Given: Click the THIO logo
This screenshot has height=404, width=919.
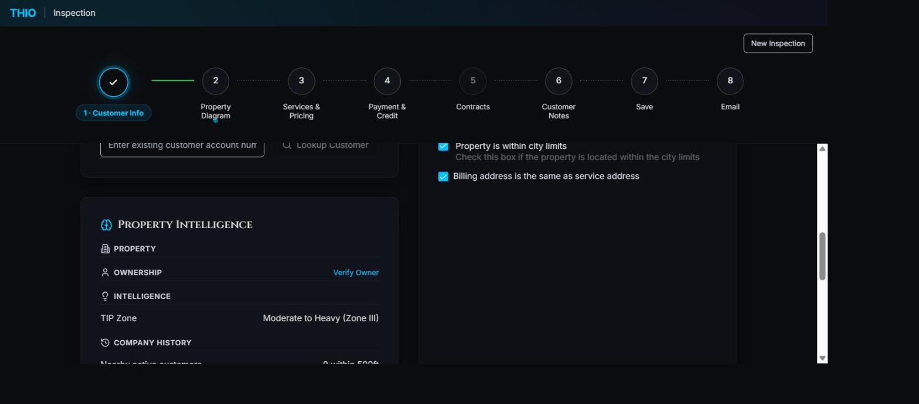Looking at the screenshot, I should (x=23, y=13).
